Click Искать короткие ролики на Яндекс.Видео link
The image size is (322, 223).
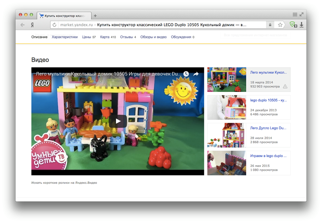point(64,182)
